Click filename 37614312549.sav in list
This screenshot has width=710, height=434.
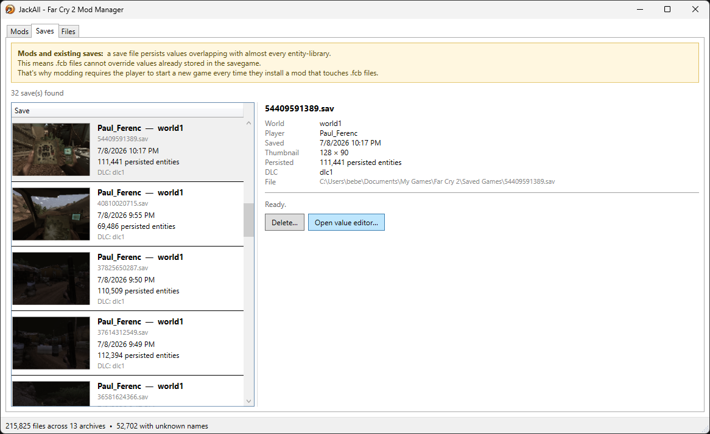(x=123, y=332)
